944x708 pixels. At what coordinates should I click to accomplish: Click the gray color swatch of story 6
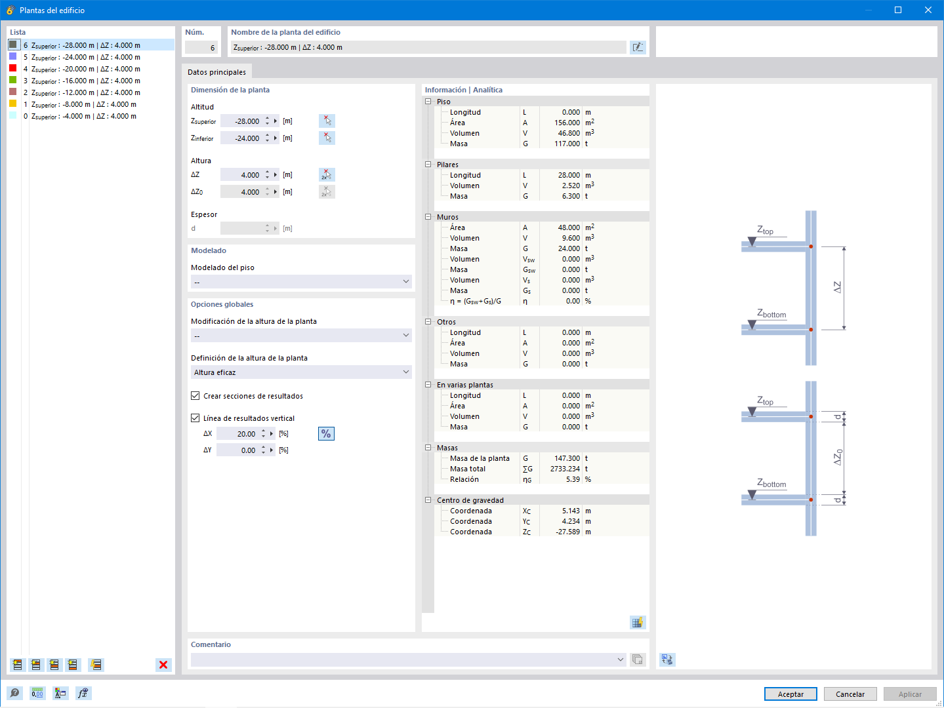coord(12,45)
